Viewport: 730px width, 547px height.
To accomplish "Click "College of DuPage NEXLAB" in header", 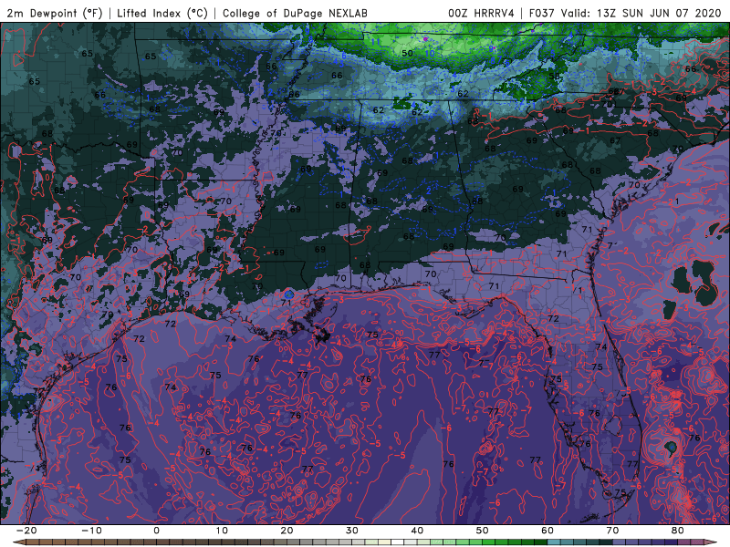I will click(295, 13).
